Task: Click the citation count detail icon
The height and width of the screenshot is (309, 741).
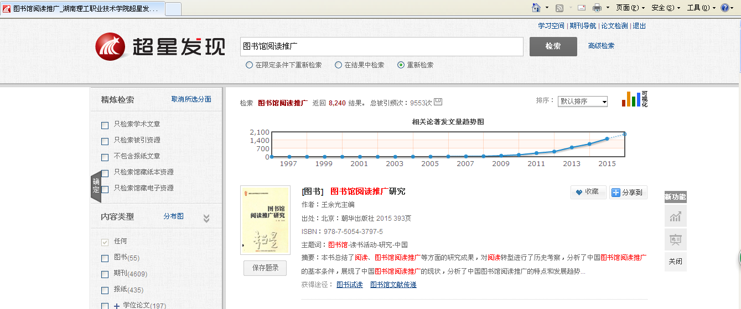Action: click(x=438, y=102)
